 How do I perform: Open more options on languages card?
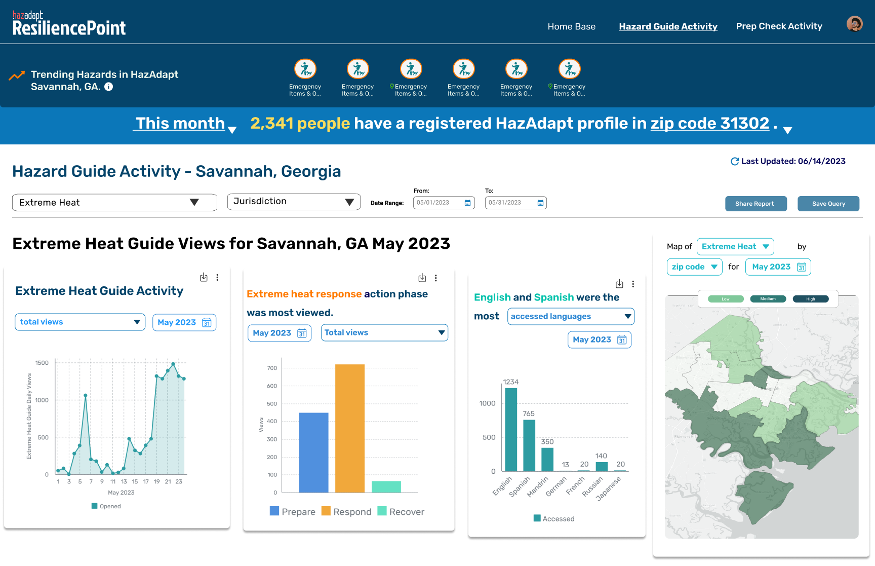(x=633, y=284)
